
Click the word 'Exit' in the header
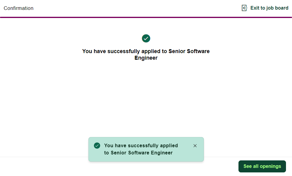[x=255, y=8]
